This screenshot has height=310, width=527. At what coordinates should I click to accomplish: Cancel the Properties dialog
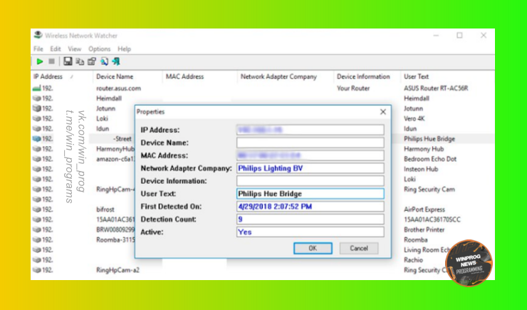click(x=359, y=248)
